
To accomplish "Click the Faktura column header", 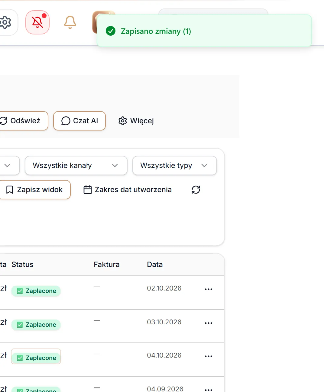I will 107,265.
